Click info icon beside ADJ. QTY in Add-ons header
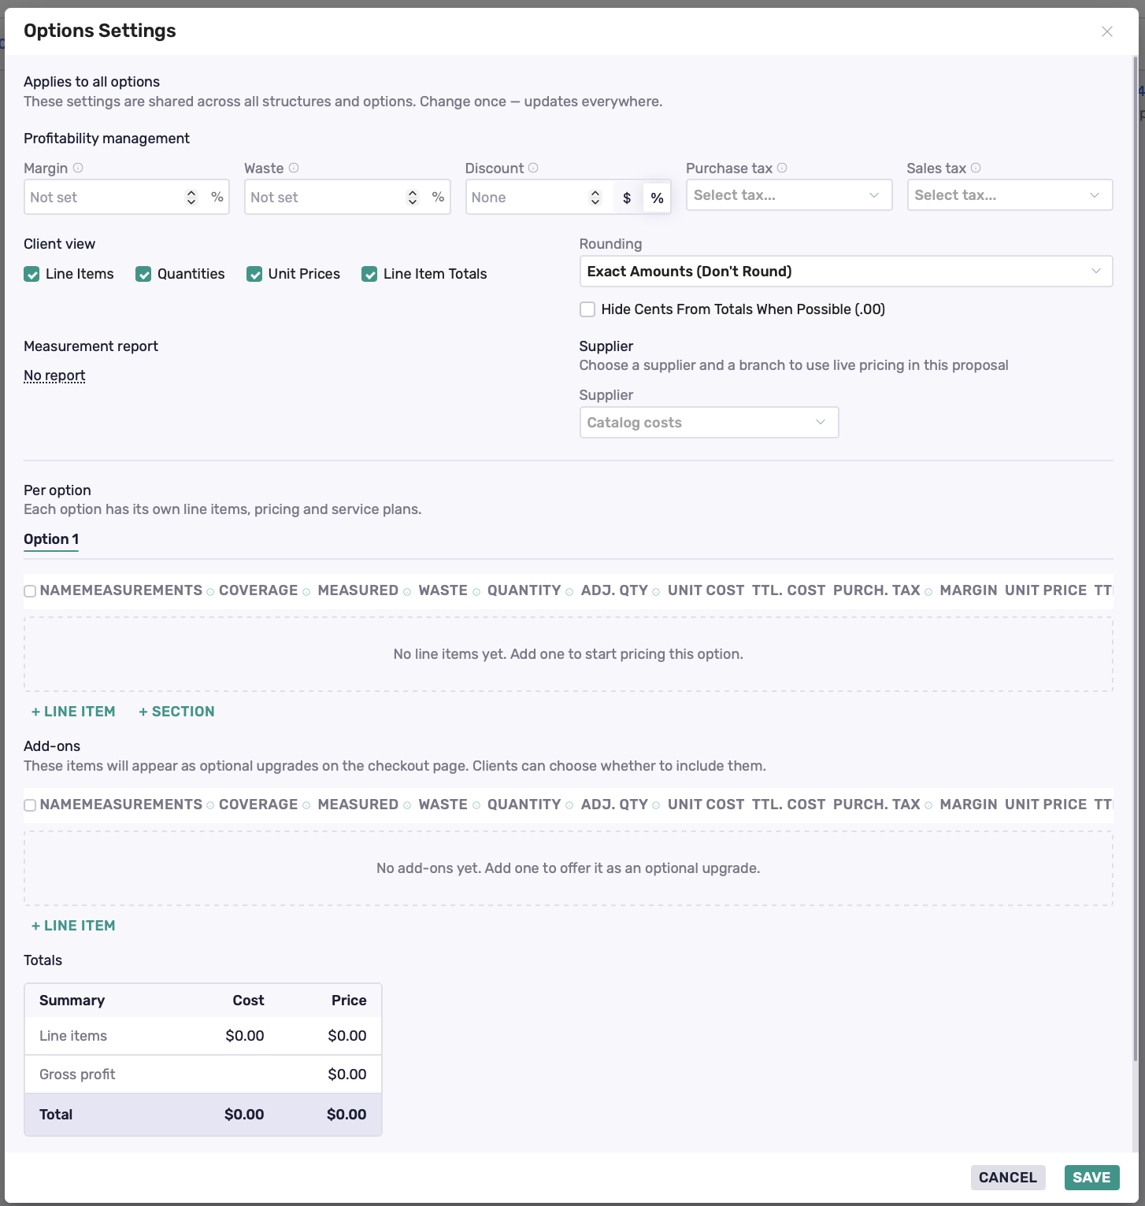 click(x=656, y=805)
